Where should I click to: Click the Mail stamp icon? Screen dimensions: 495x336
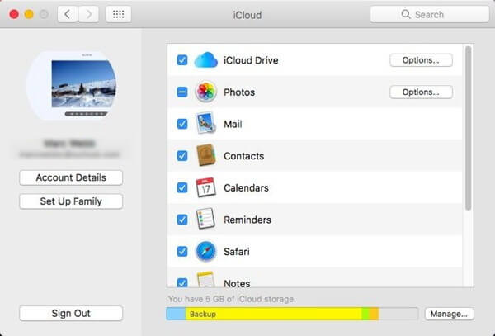tap(205, 124)
